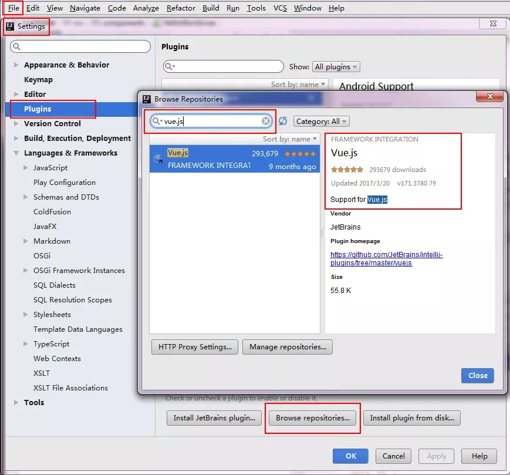510x475 pixels.
Task: Expand the JavaScript tree node
Action: point(25,167)
